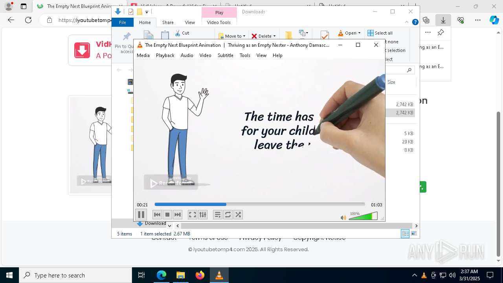
Task: Skip to next media in VLC
Action: pyautogui.click(x=178, y=215)
